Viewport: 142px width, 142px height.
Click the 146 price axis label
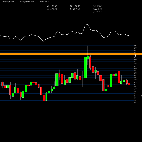tap(135, 68)
